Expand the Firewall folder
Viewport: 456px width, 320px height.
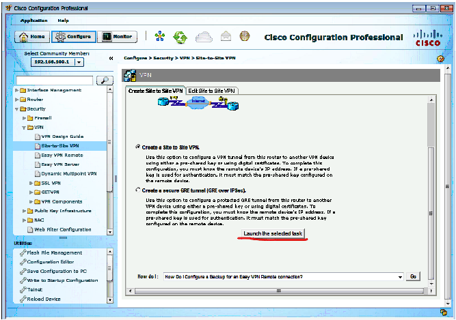click(x=24, y=118)
